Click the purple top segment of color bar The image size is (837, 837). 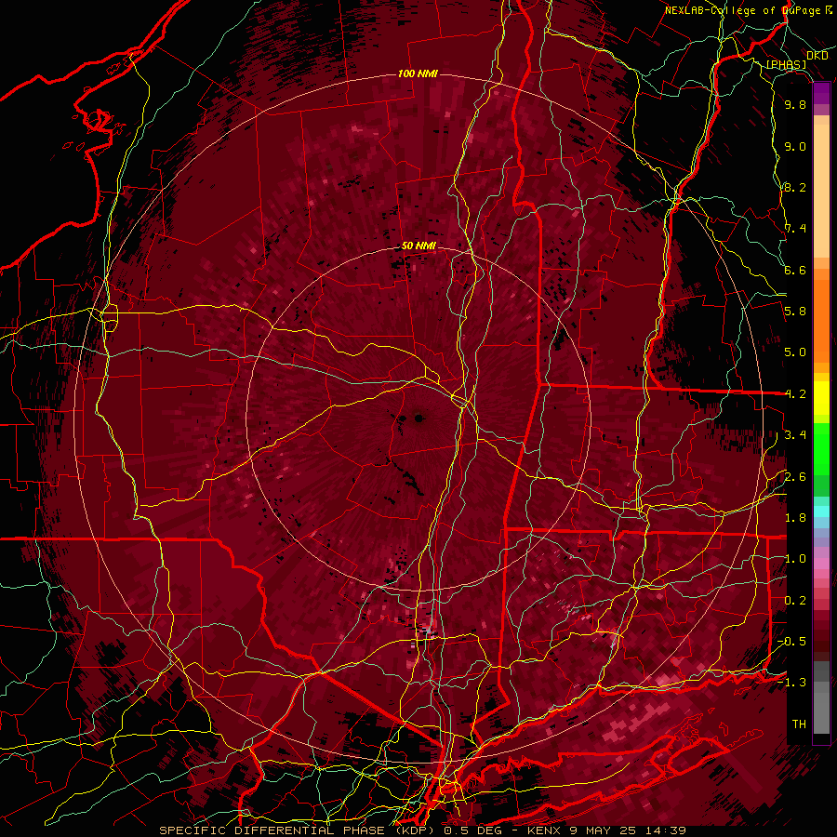click(x=821, y=93)
